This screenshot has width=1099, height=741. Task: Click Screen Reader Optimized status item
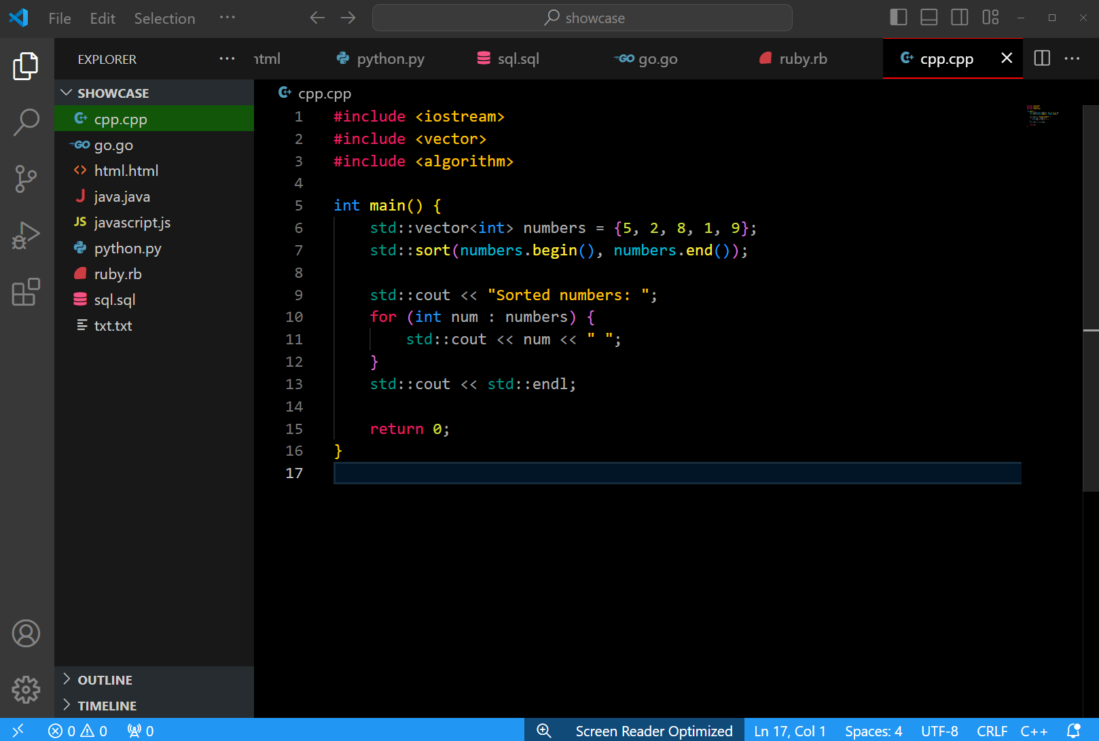[654, 731]
